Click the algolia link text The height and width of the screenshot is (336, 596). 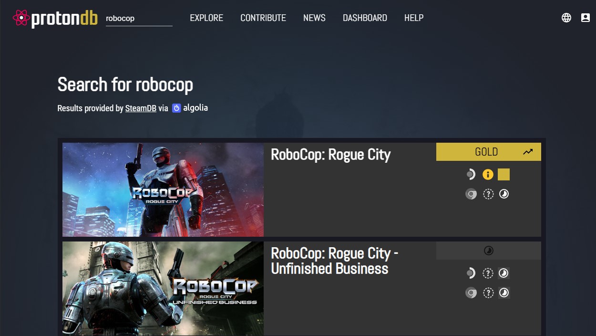195,108
